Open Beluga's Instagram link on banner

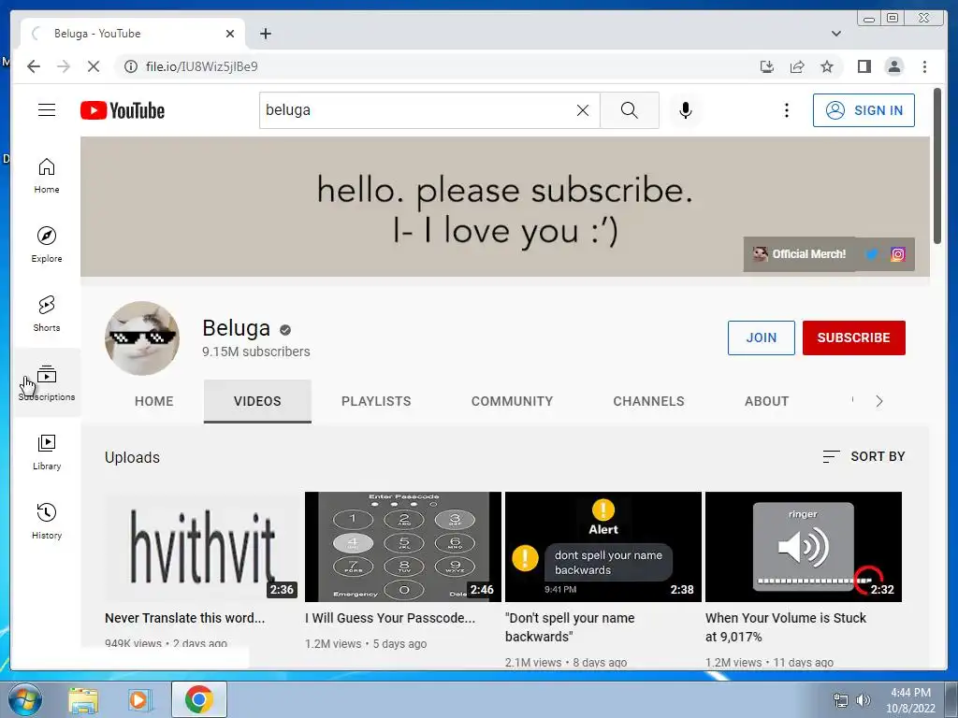[897, 254]
